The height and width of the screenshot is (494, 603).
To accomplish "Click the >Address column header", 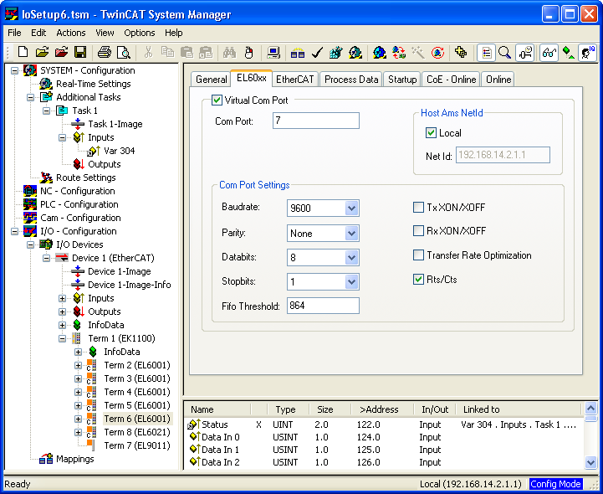I will point(382,409).
